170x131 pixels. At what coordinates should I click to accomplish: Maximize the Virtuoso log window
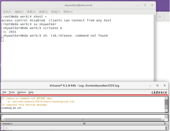coord(157,85)
